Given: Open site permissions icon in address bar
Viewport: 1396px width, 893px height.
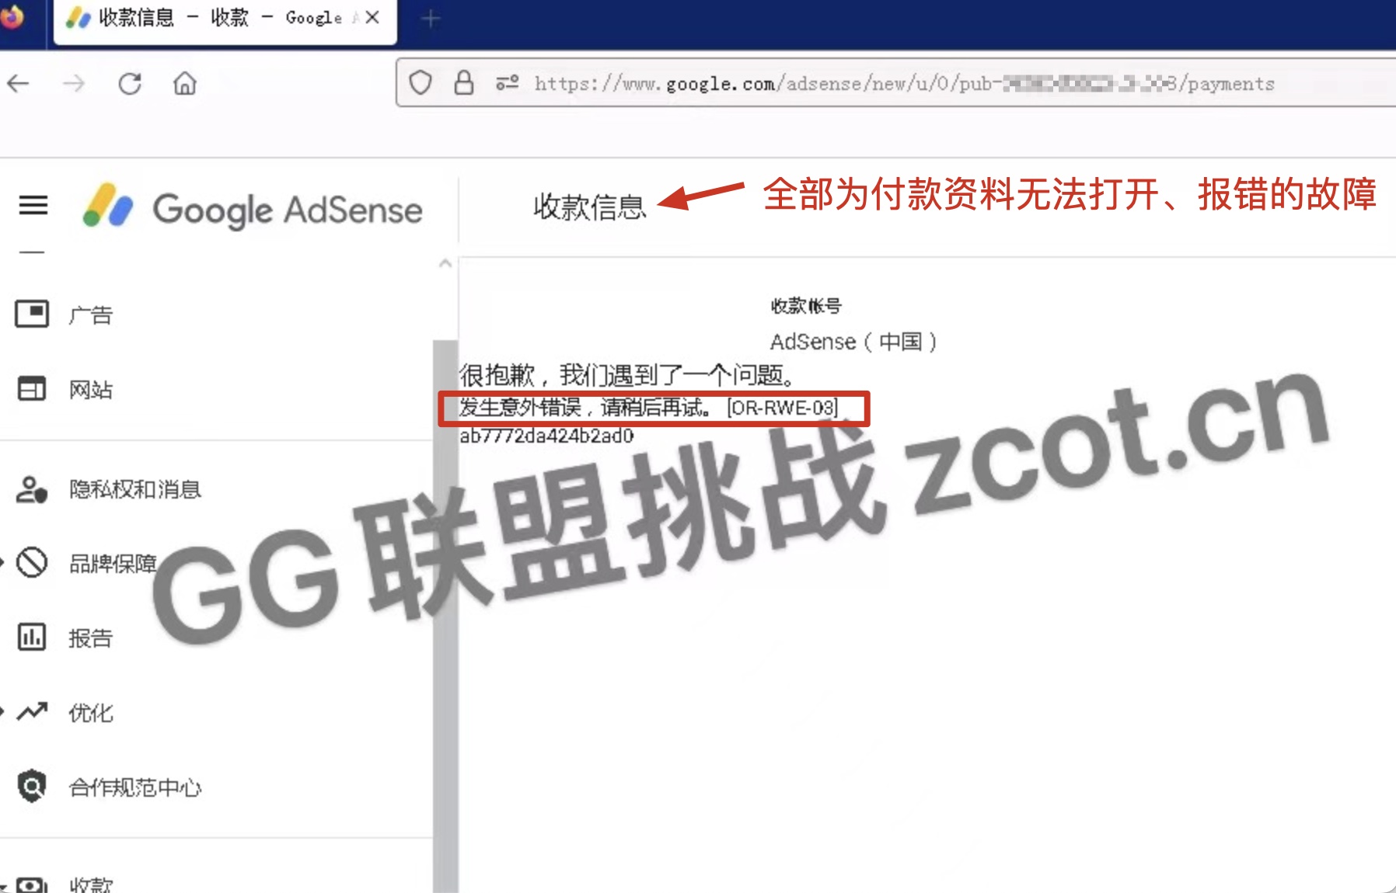Looking at the screenshot, I should tap(508, 82).
